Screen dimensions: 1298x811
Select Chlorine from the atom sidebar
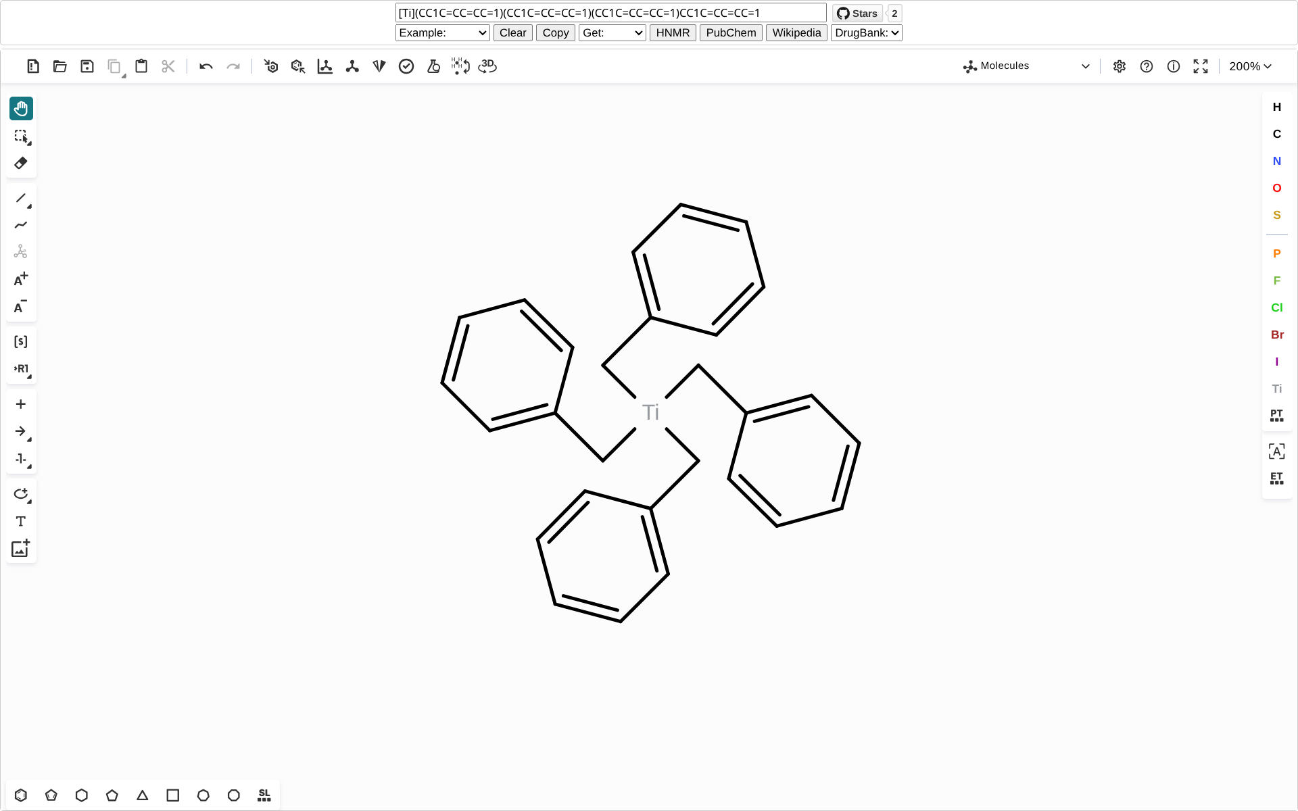tap(1276, 308)
